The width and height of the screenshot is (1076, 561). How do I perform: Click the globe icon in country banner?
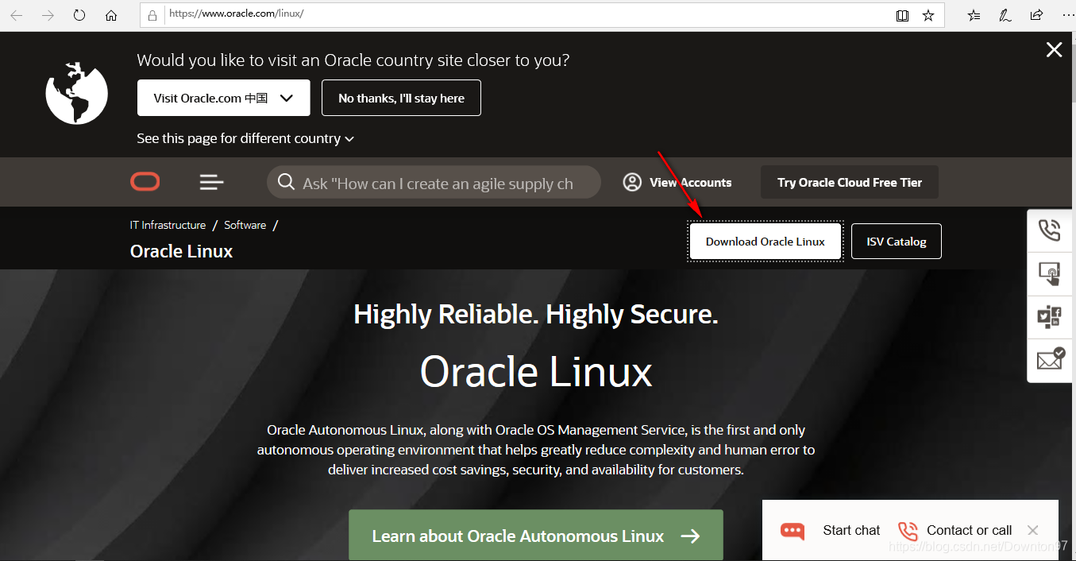pyautogui.click(x=76, y=92)
